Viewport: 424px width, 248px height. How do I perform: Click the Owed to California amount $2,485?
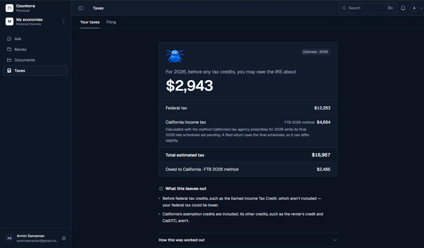324,169
